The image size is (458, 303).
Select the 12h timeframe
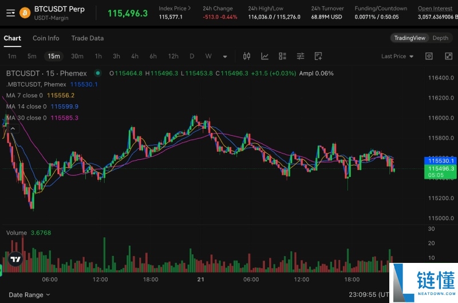click(x=173, y=56)
